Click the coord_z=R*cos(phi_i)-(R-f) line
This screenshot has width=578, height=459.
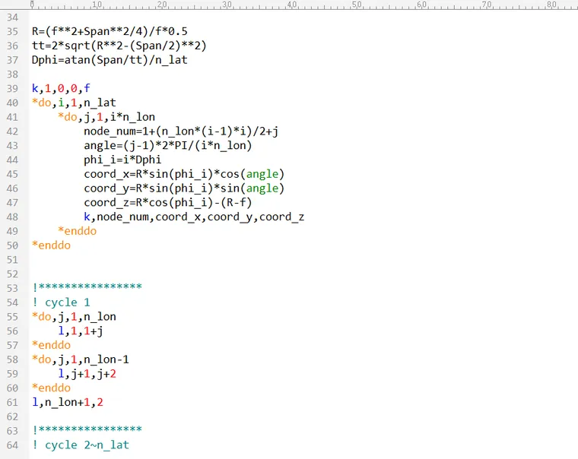tap(168, 203)
